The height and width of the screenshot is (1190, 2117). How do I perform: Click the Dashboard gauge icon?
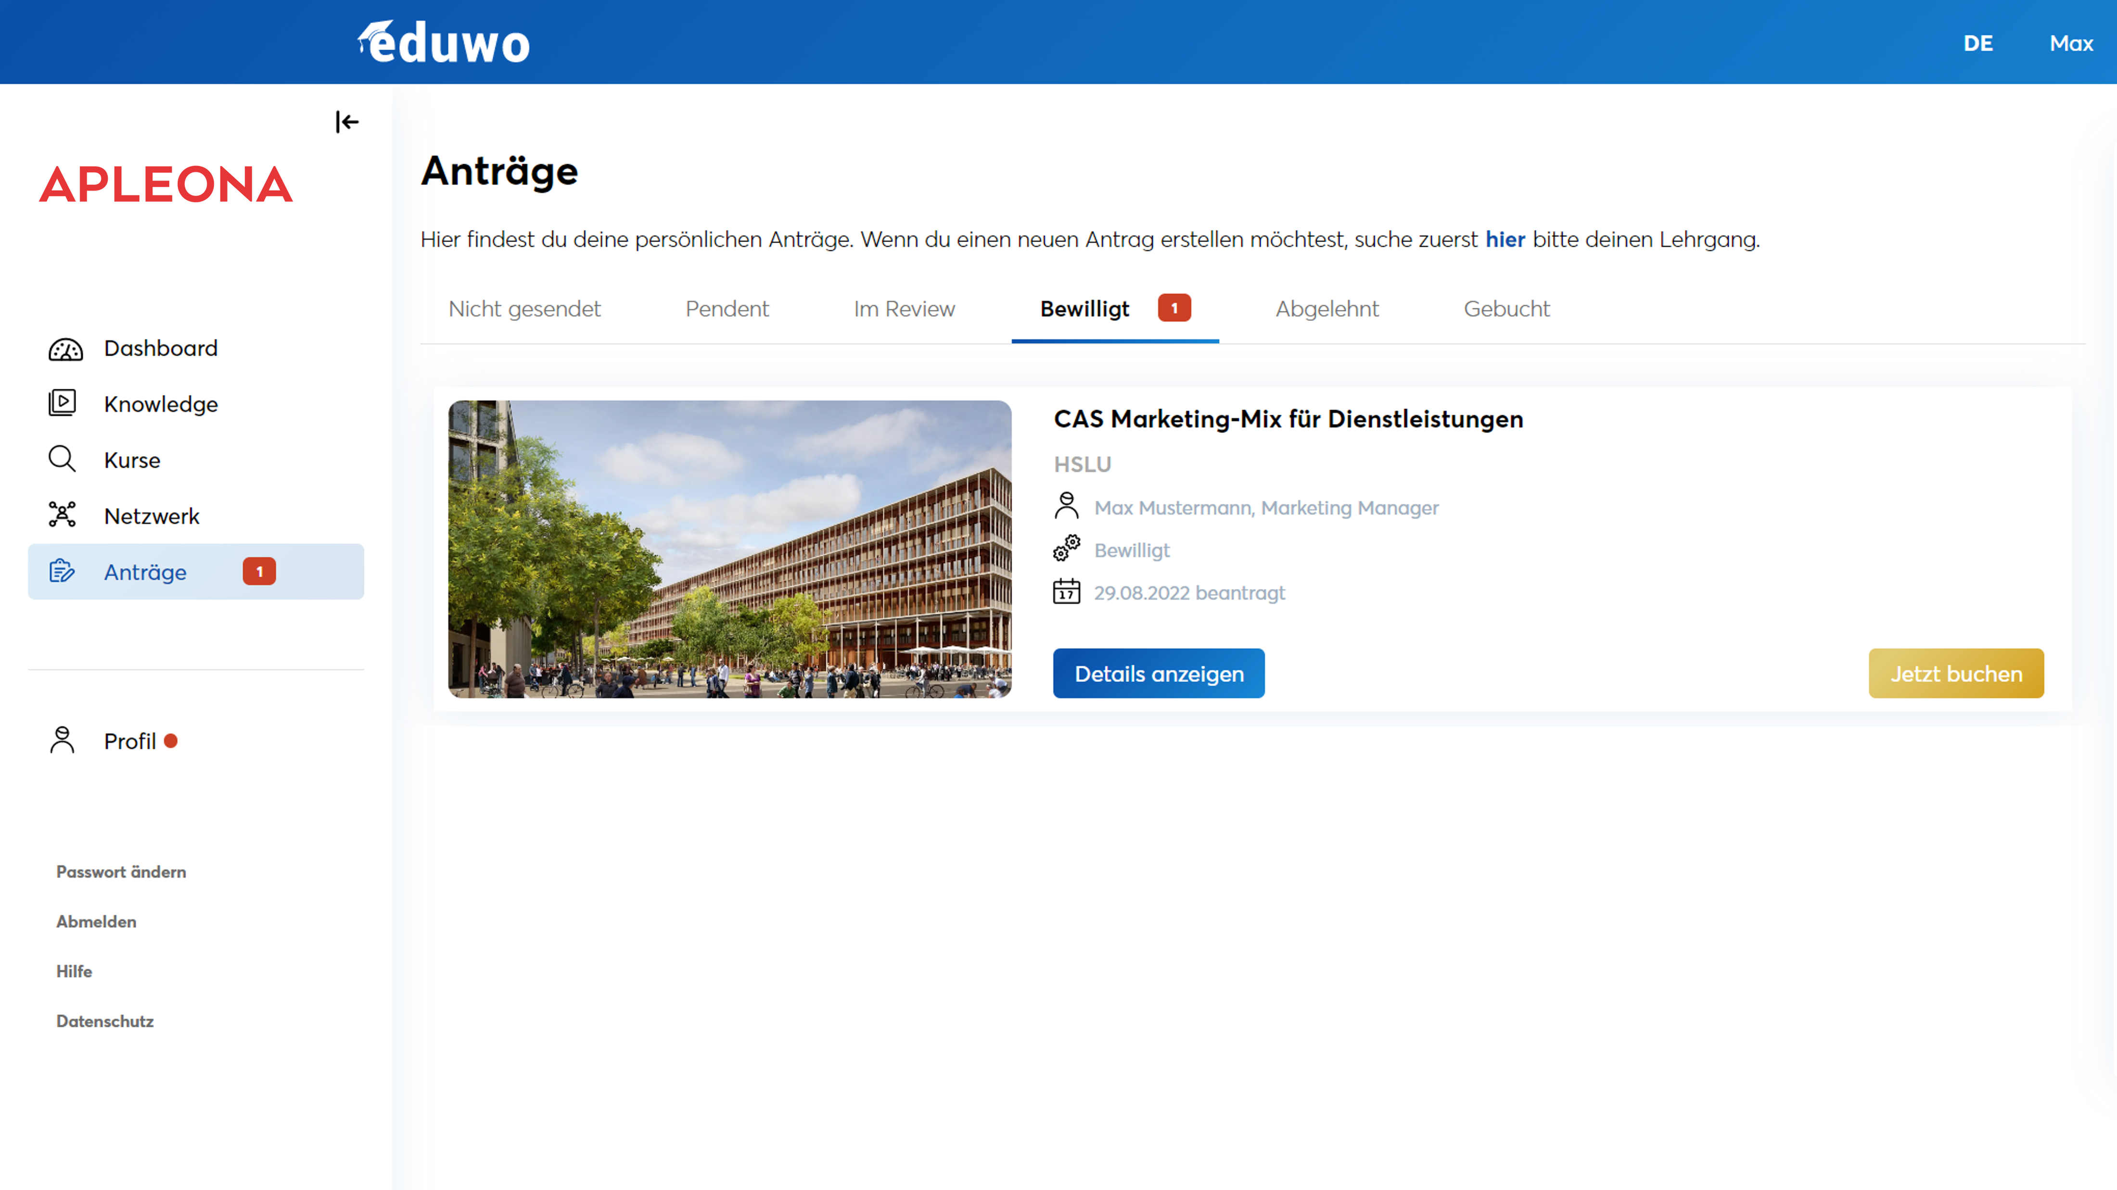65,348
